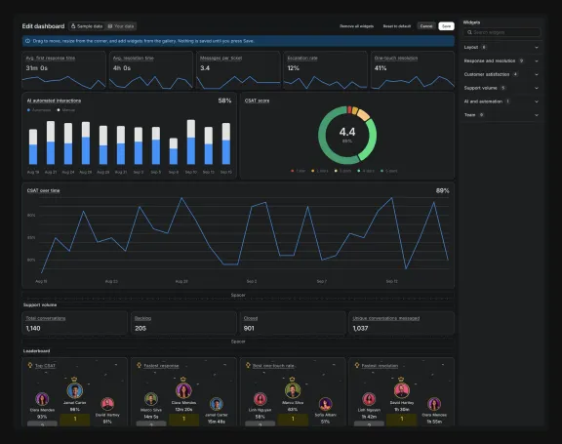The image size is (562, 444).
Task: Expand the AI and automation category
Action: (x=502, y=101)
